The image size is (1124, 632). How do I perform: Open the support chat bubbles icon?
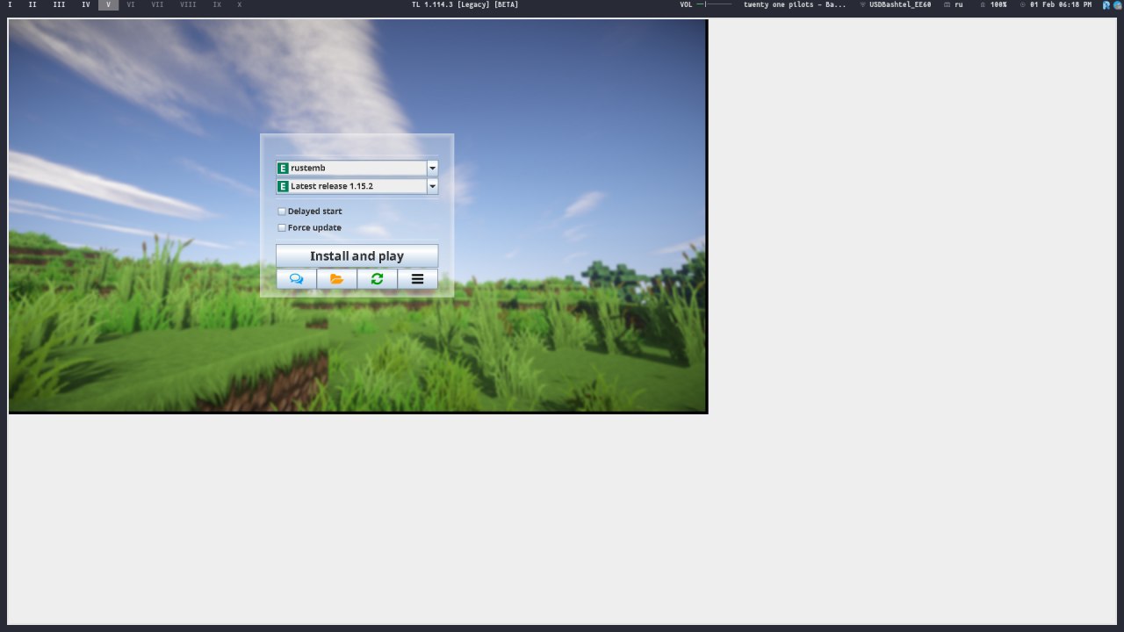pyautogui.click(x=296, y=279)
